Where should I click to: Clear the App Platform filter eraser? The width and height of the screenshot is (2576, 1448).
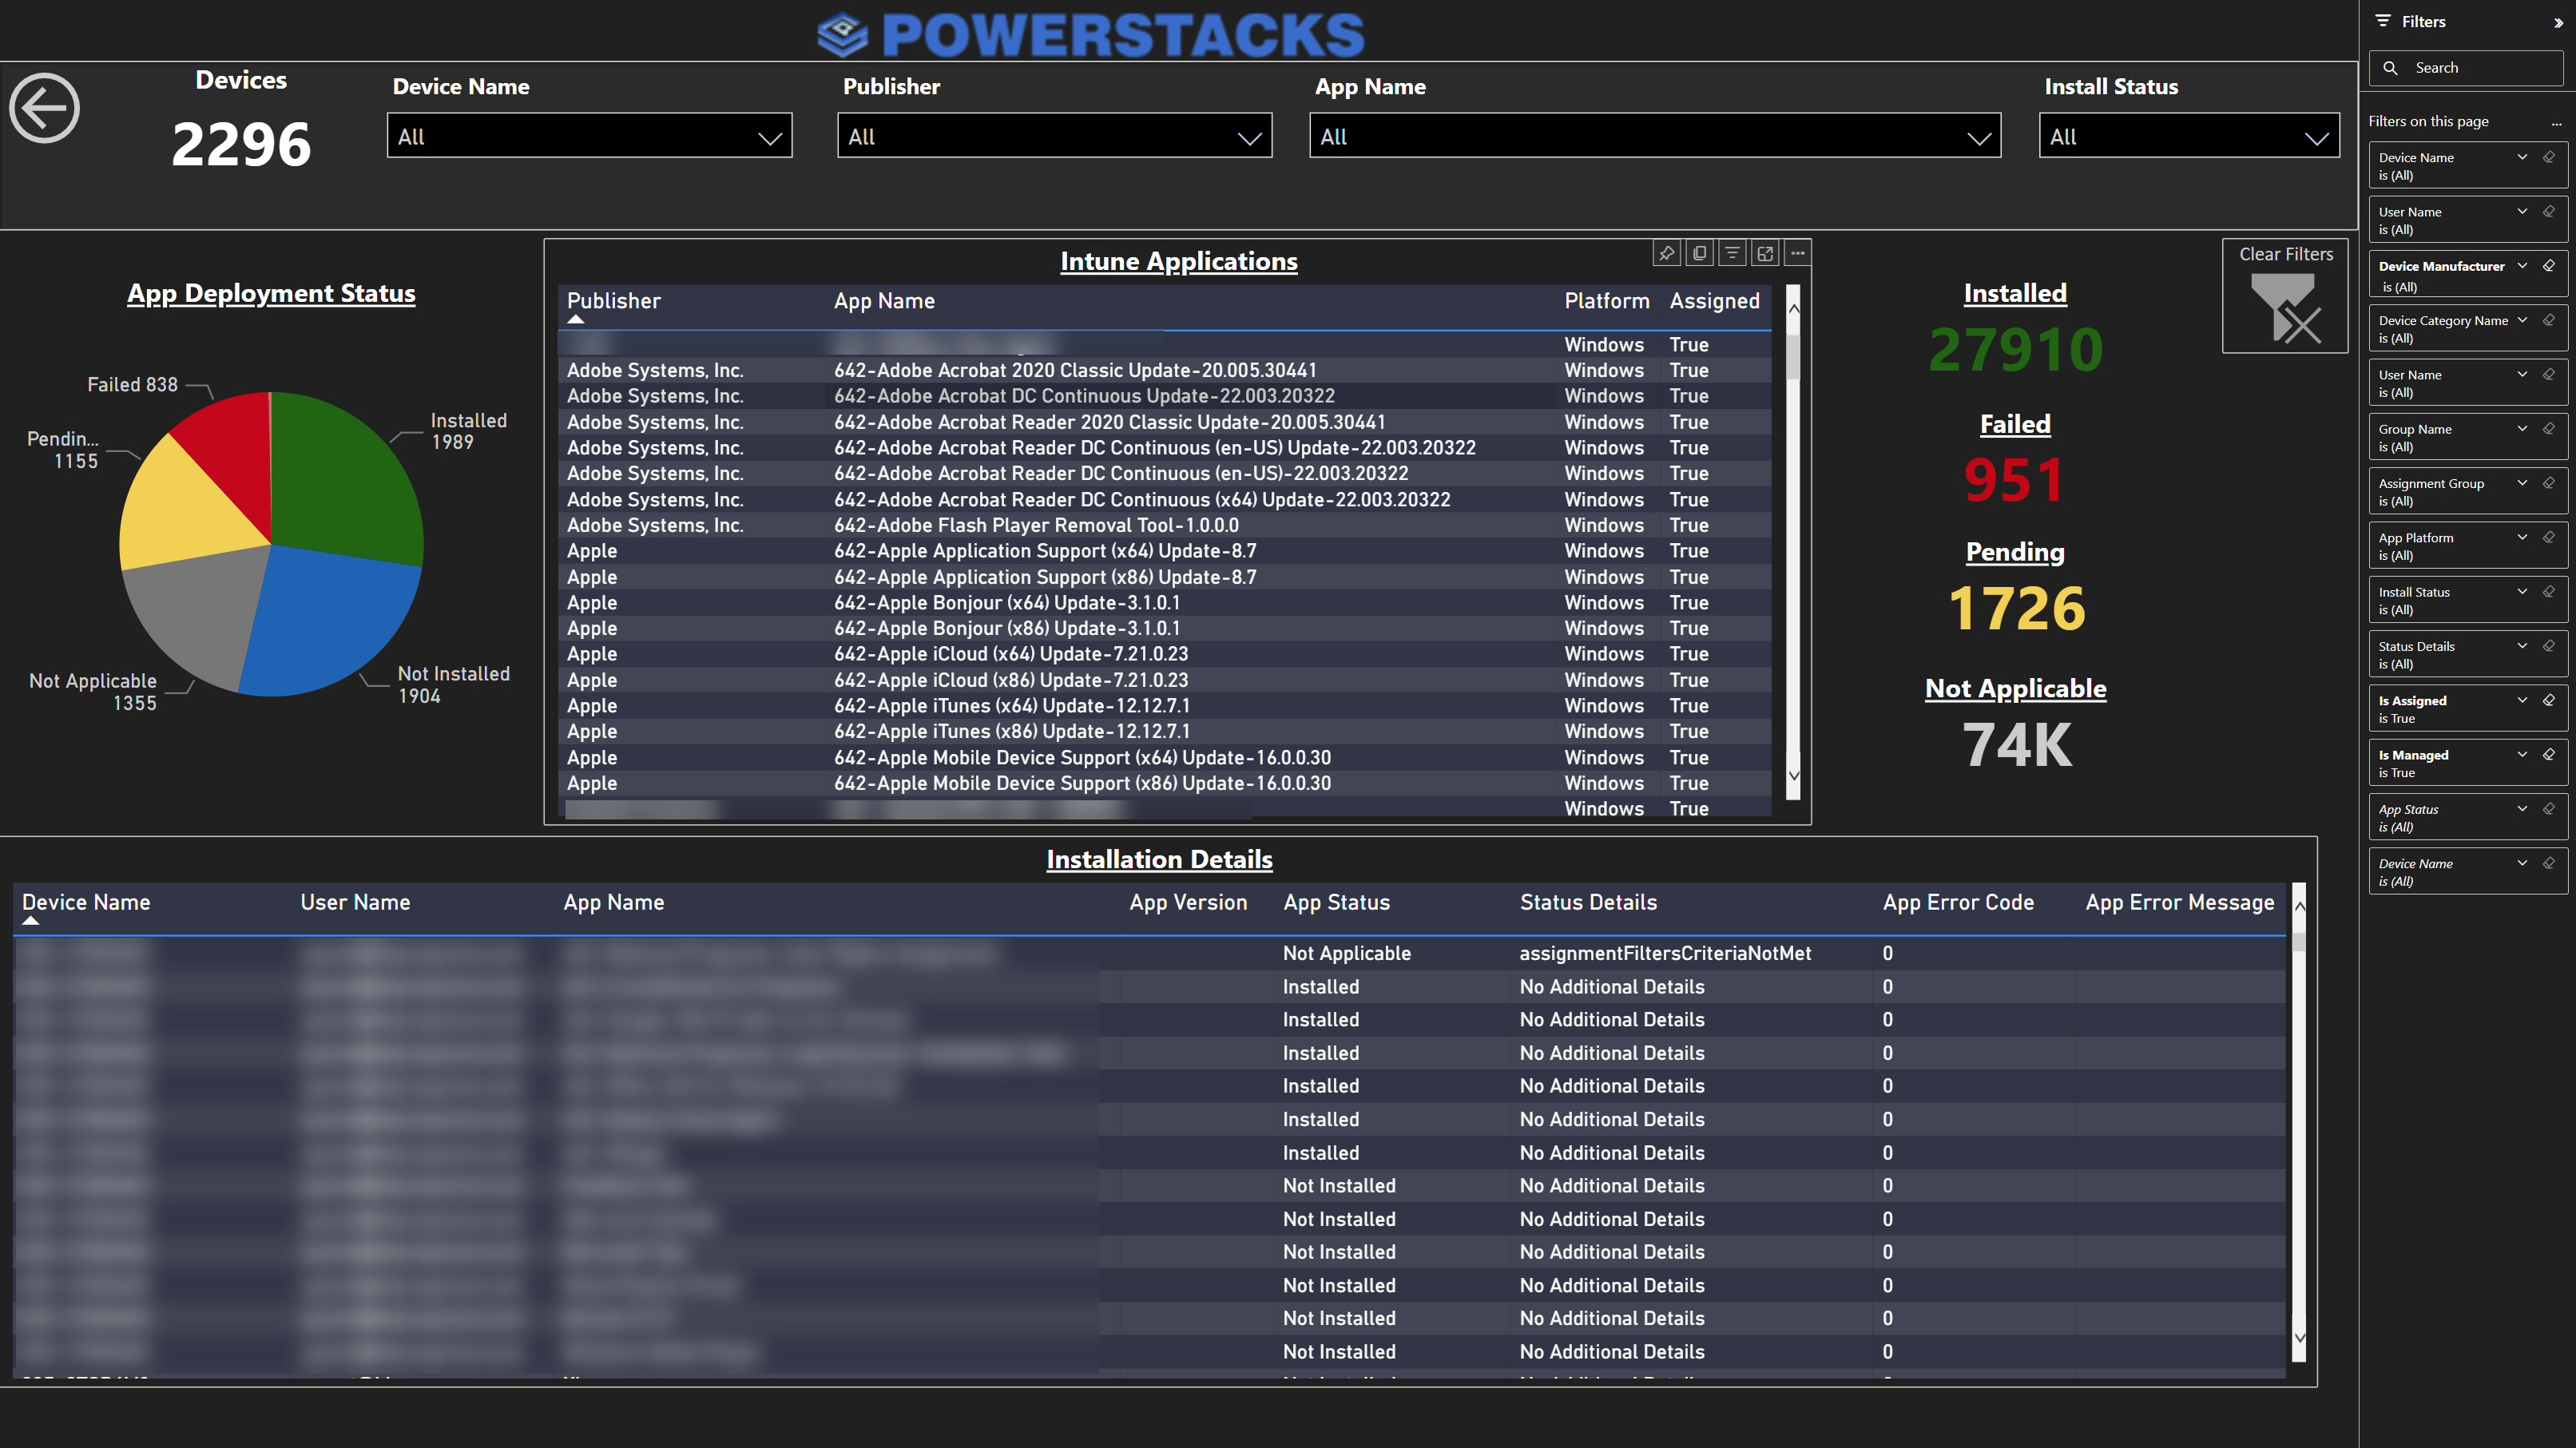coord(2549,537)
